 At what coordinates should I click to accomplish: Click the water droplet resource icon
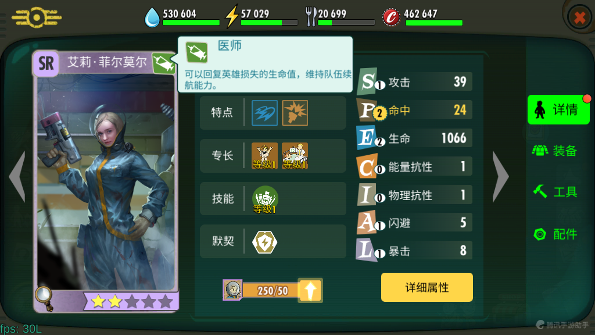pos(152,17)
